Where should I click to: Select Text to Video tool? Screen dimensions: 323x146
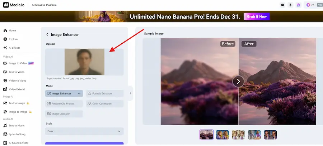tap(17, 72)
